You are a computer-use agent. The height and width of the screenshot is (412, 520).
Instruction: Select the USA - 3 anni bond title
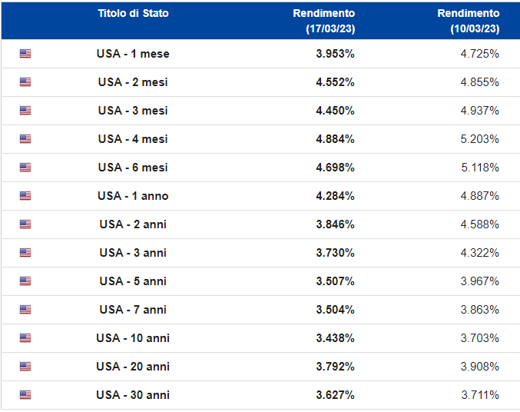[133, 253]
